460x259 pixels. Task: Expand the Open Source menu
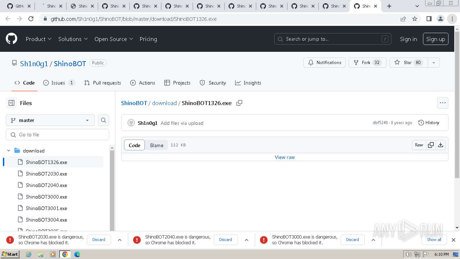(114, 39)
